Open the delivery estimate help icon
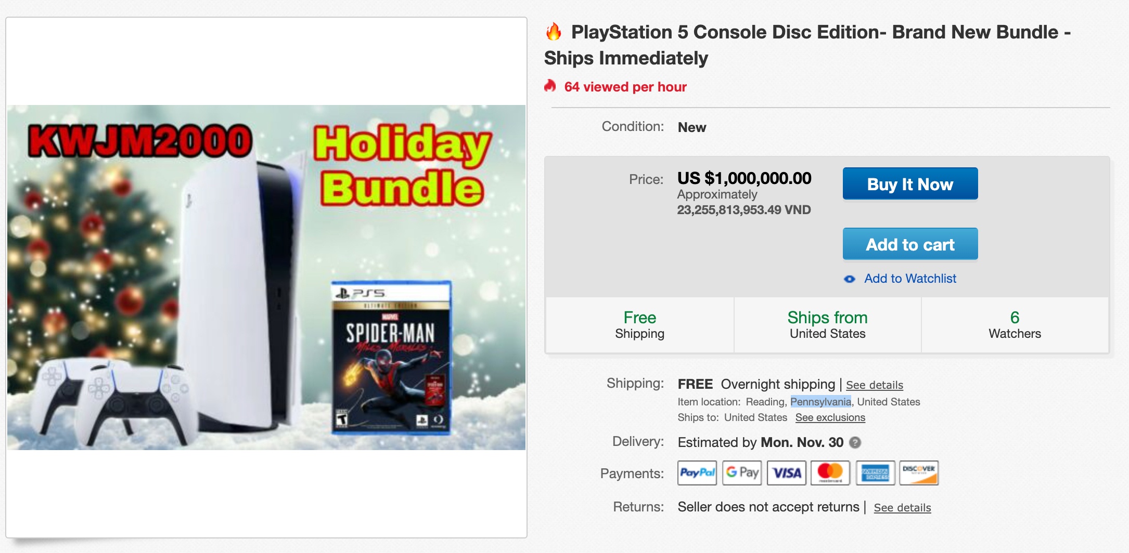The width and height of the screenshot is (1129, 553). click(855, 442)
